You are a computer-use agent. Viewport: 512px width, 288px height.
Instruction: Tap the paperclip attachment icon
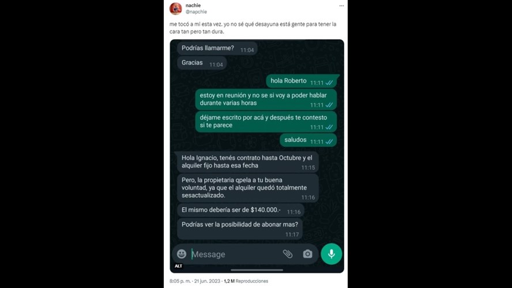[x=287, y=254]
